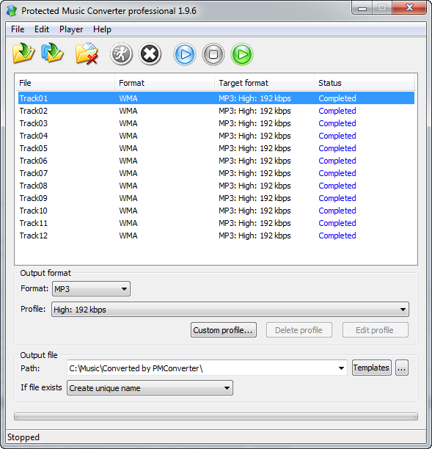
Task: Click the MP3: High: 192 kbps cell of Track12
Action: pyautogui.click(x=255, y=236)
